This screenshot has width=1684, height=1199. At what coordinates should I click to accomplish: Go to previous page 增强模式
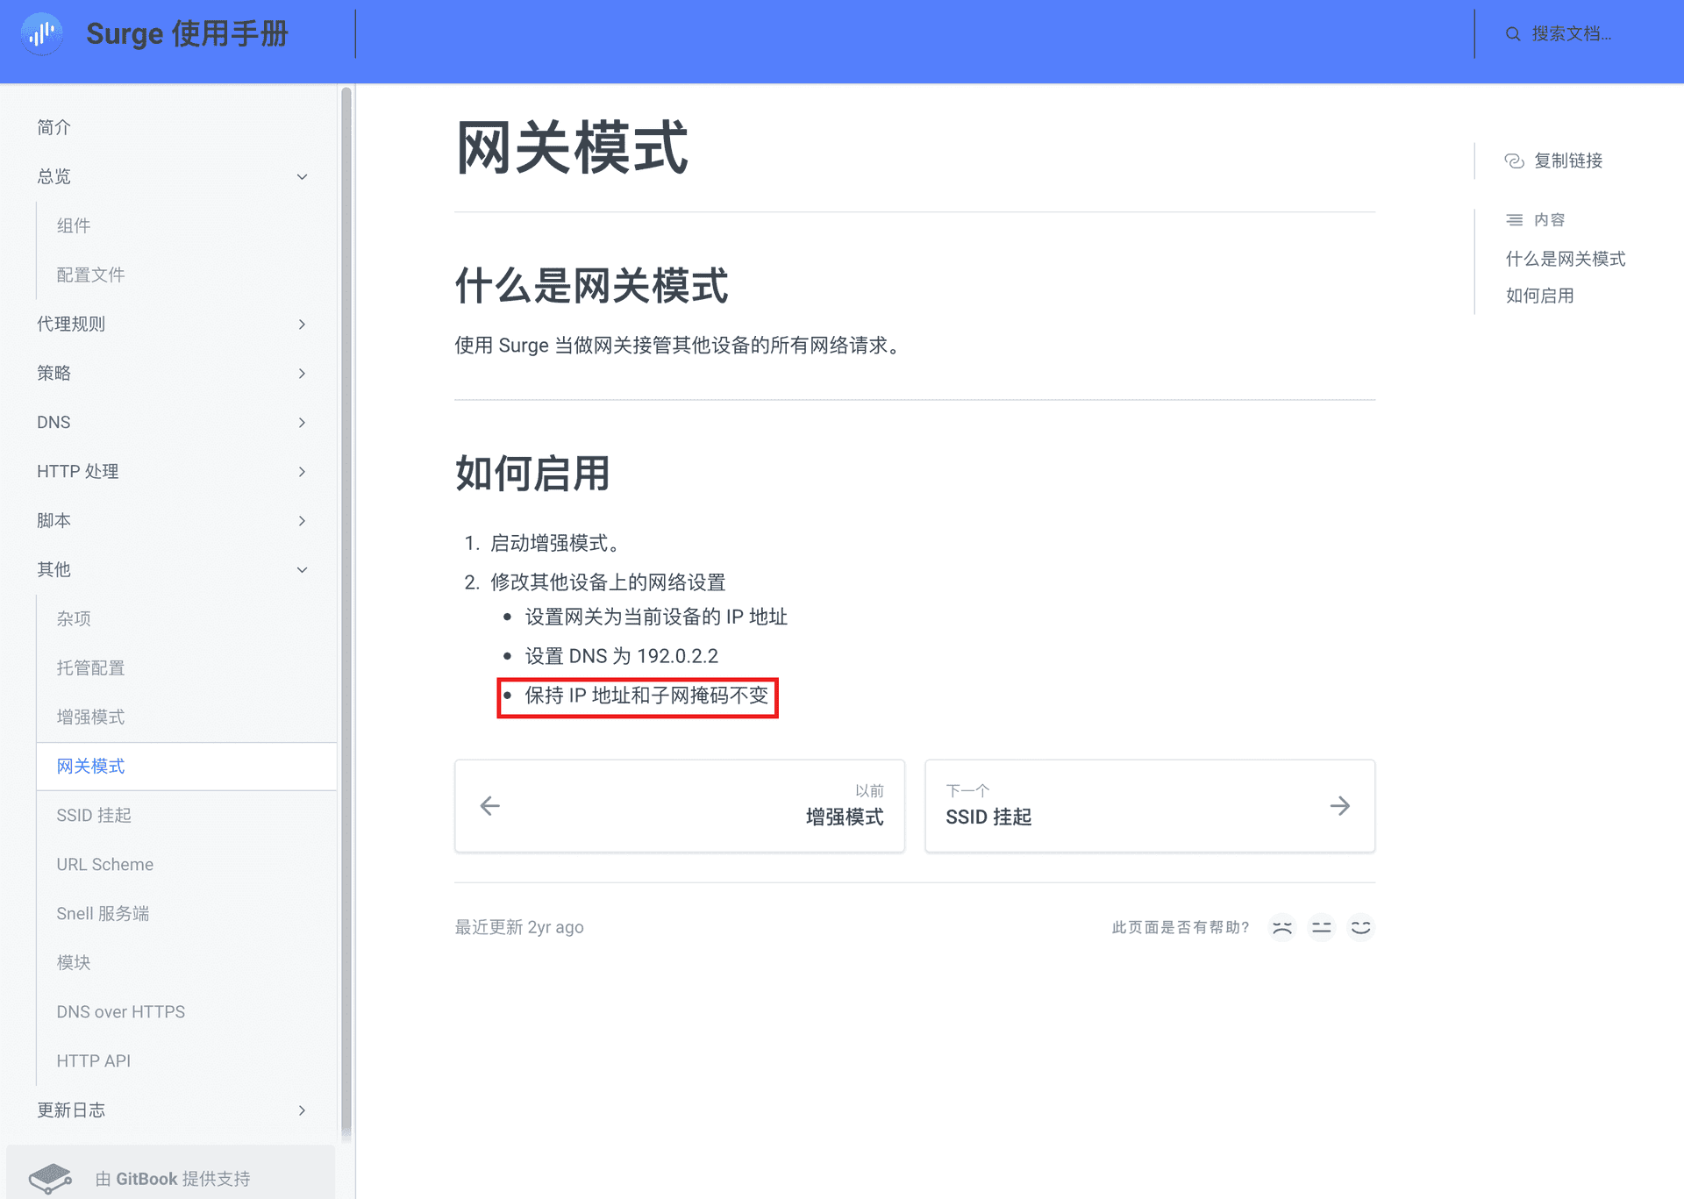pos(680,805)
